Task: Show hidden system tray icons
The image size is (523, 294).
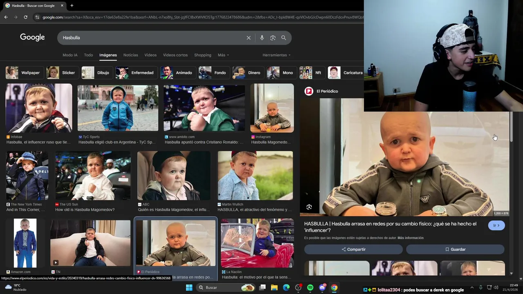Action: 472,287
